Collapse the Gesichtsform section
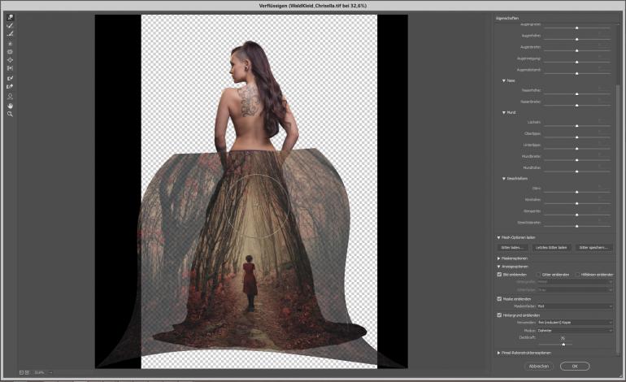Viewport: 626px width, 382px height. click(504, 179)
